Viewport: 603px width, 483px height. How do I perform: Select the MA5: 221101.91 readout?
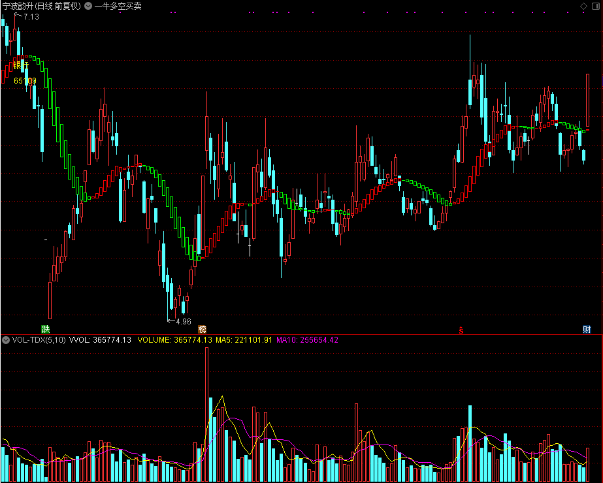pyautogui.click(x=244, y=340)
